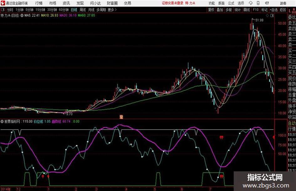The width and height of the screenshot is (296, 191).
Task: Click the 多股 multi-stock button
Action: [229, 10]
